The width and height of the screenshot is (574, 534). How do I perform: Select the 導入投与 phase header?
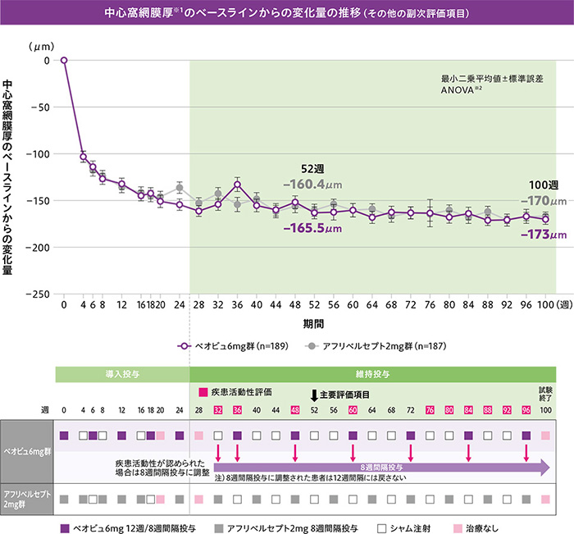pos(122,374)
